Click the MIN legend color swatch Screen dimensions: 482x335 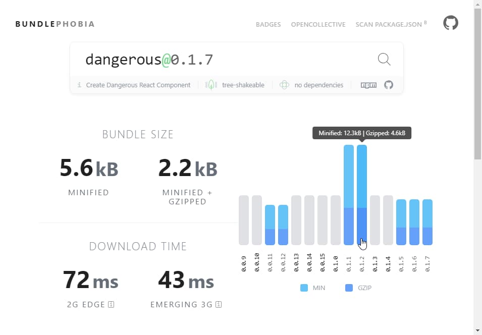tap(304, 288)
